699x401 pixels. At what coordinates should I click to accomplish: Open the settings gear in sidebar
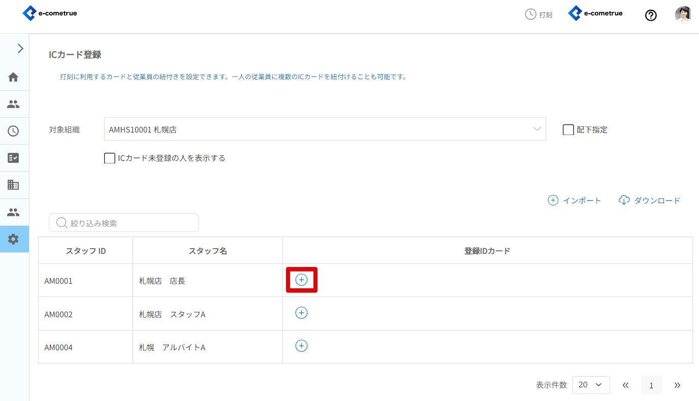[14, 239]
